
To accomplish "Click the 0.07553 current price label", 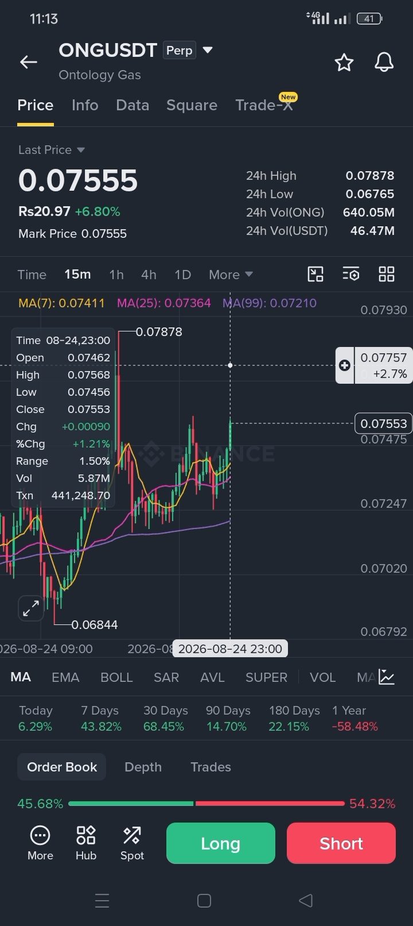I will pyautogui.click(x=384, y=423).
